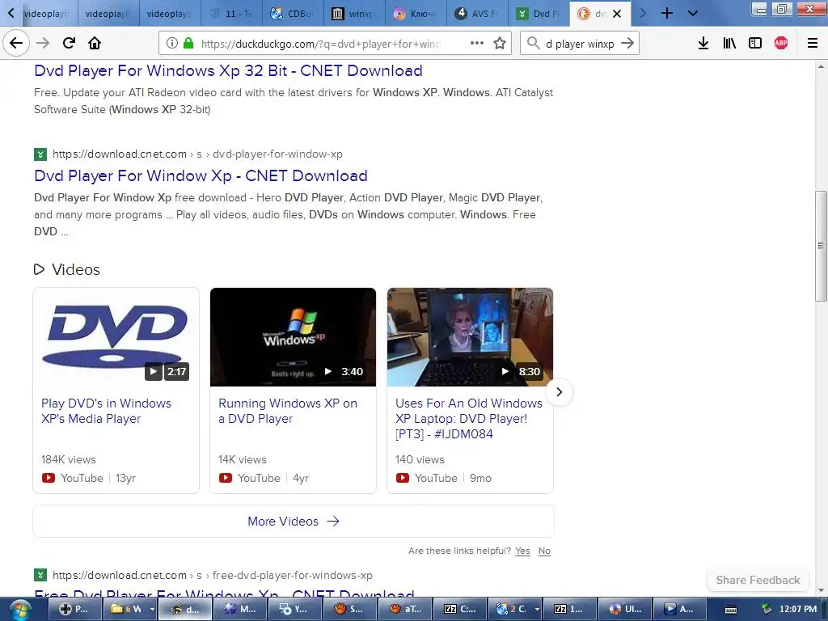Switch to the '11 - Te' tab
The width and height of the screenshot is (828, 621).
pyautogui.click(x=232, y=14)
